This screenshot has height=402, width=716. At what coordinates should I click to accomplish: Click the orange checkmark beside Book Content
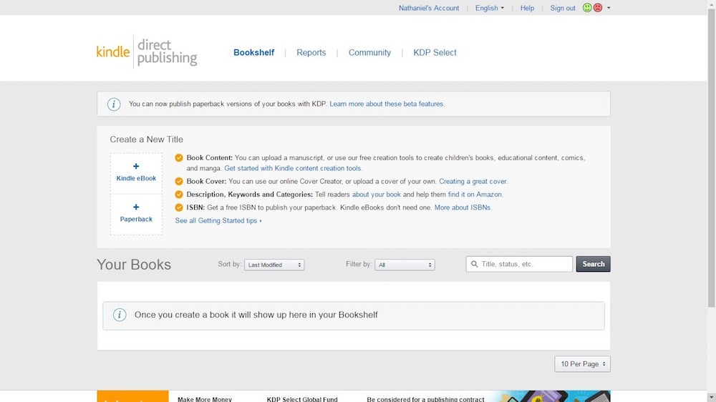click(x=179, y=158)
